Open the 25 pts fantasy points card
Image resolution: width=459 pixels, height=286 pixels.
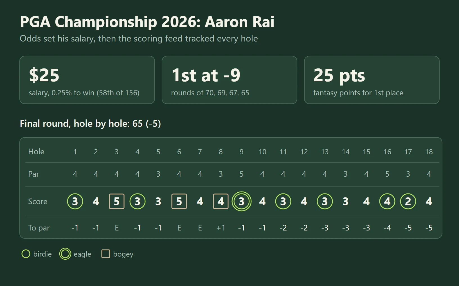[372, 80]
